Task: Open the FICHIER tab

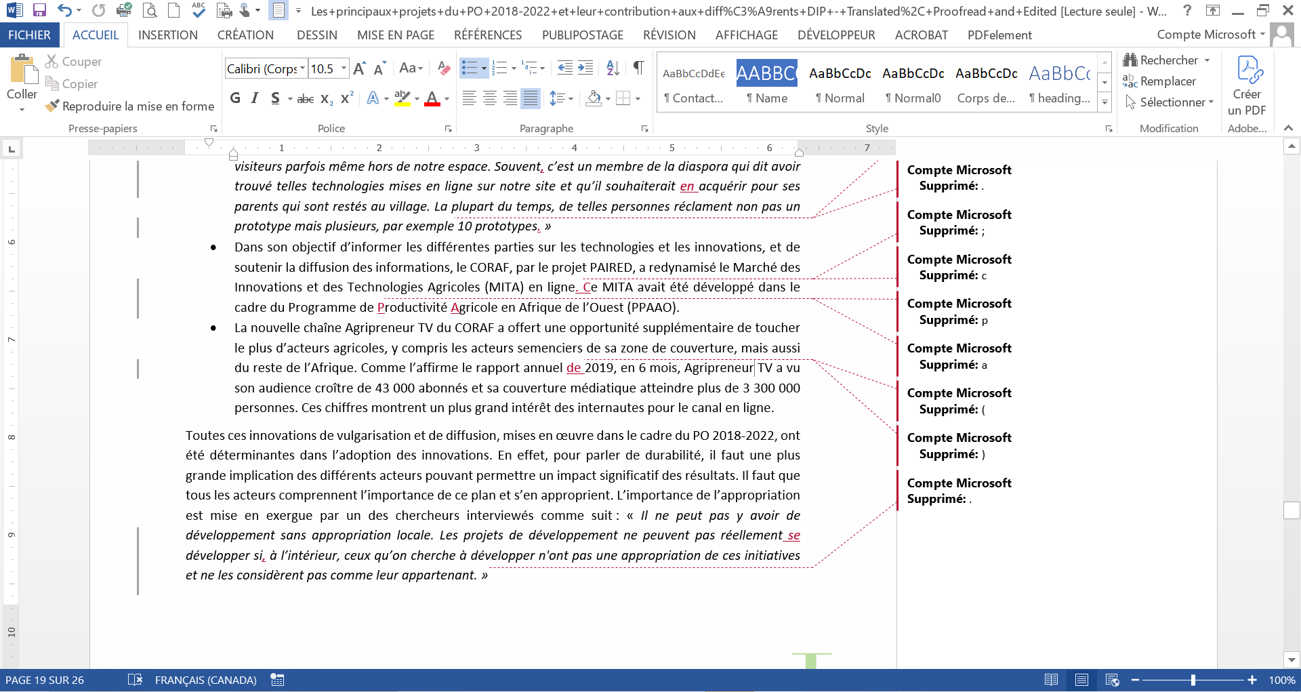Action: [x=29, y=35]
